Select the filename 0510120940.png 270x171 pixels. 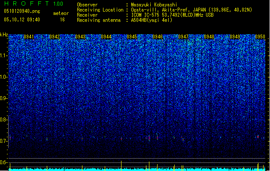click(22, 12)
